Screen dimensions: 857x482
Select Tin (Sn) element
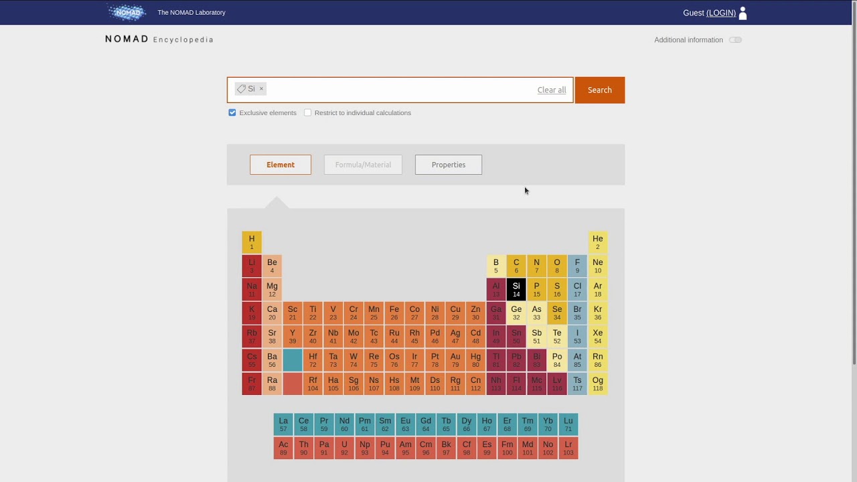pos(516,336)
